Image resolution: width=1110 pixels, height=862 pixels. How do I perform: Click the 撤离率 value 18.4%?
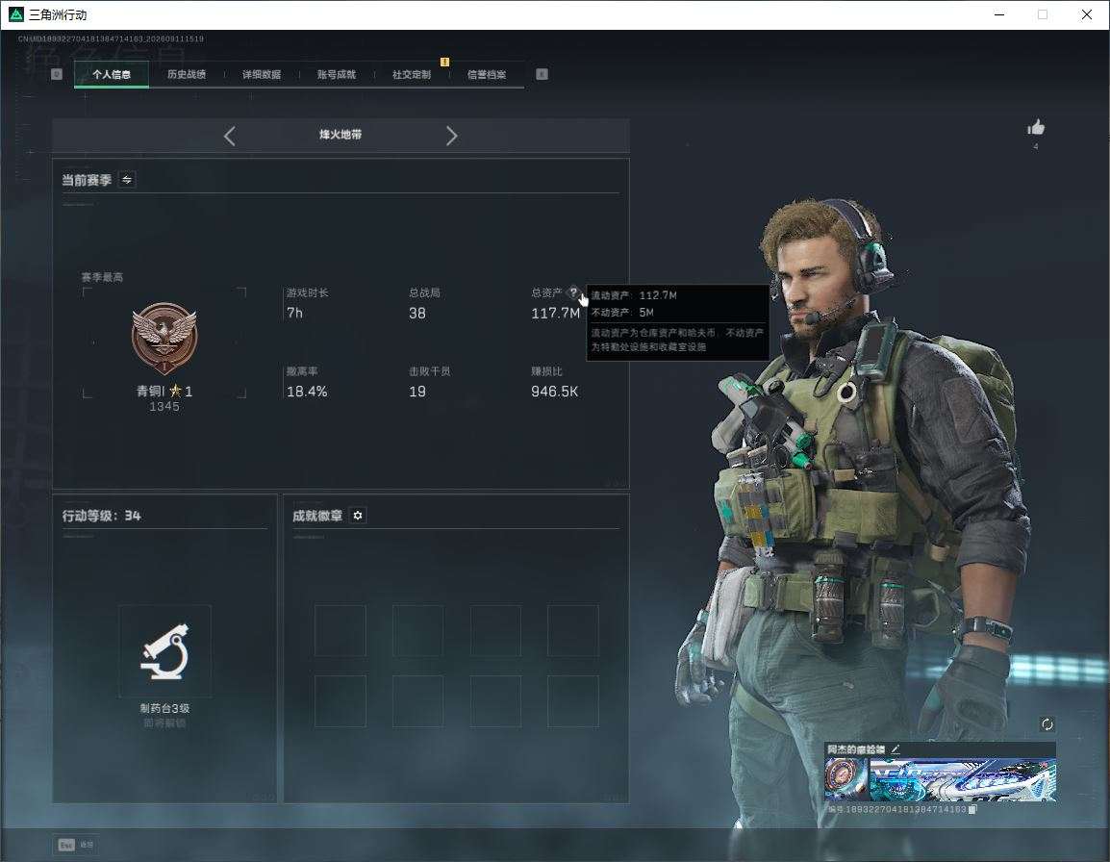click(x=307, y=391)
